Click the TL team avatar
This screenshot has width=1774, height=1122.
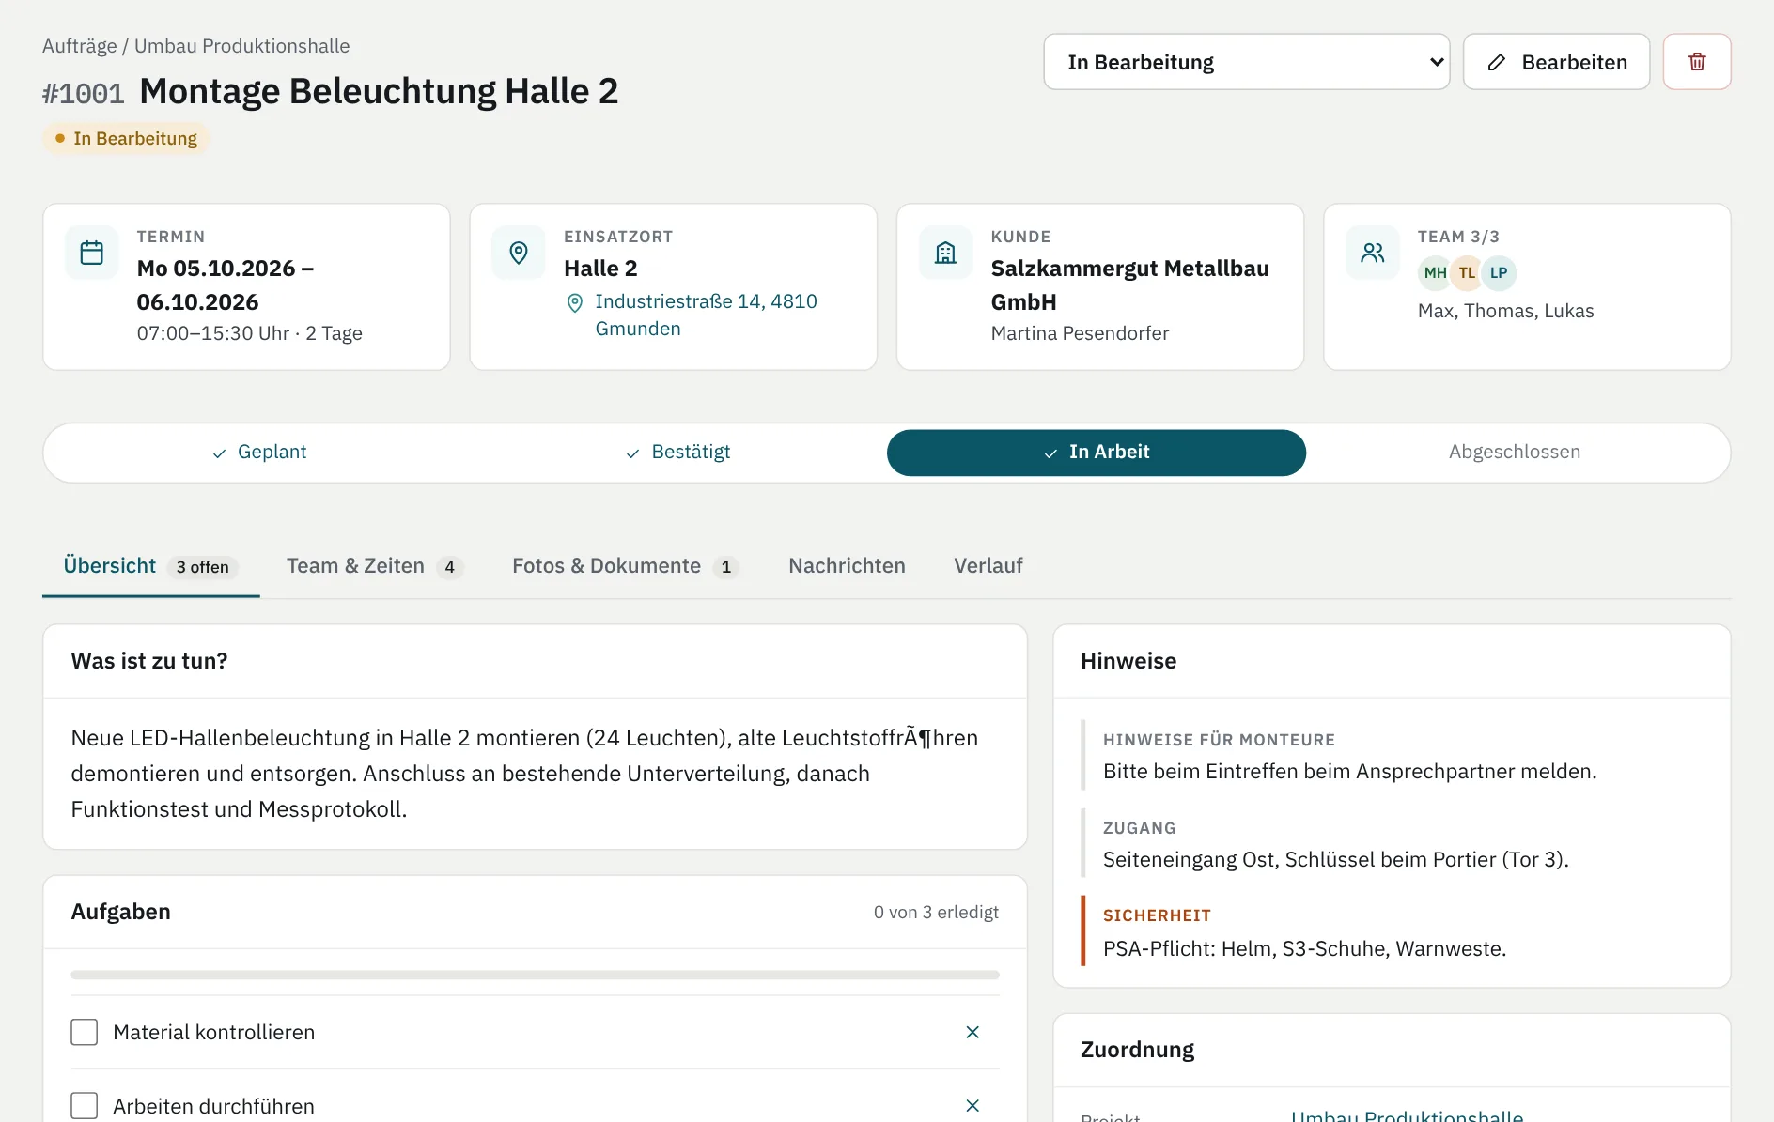point(1467,273)
